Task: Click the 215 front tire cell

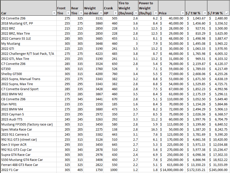Action: [x=63, y=29]
